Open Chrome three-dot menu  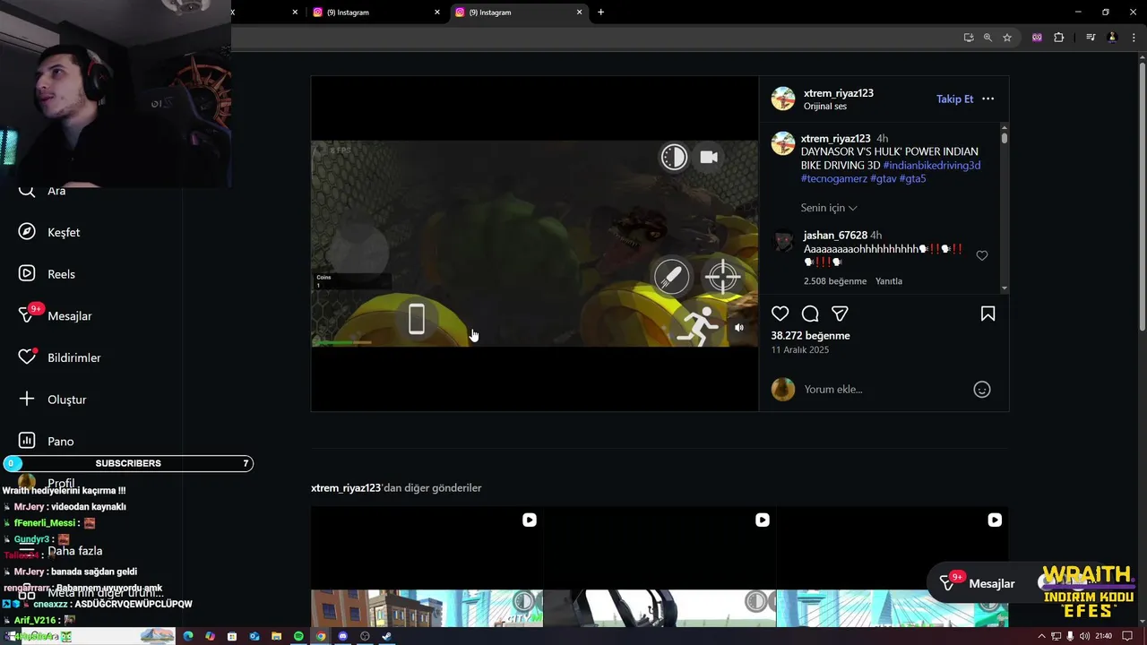[1132, 38]
